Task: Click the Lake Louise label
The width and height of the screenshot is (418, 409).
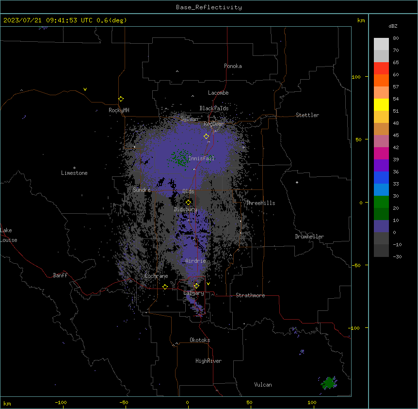Action: (x=9, y=235)
